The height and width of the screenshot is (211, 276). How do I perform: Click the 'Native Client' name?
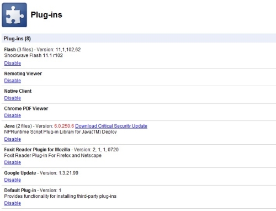pos(18,91)
